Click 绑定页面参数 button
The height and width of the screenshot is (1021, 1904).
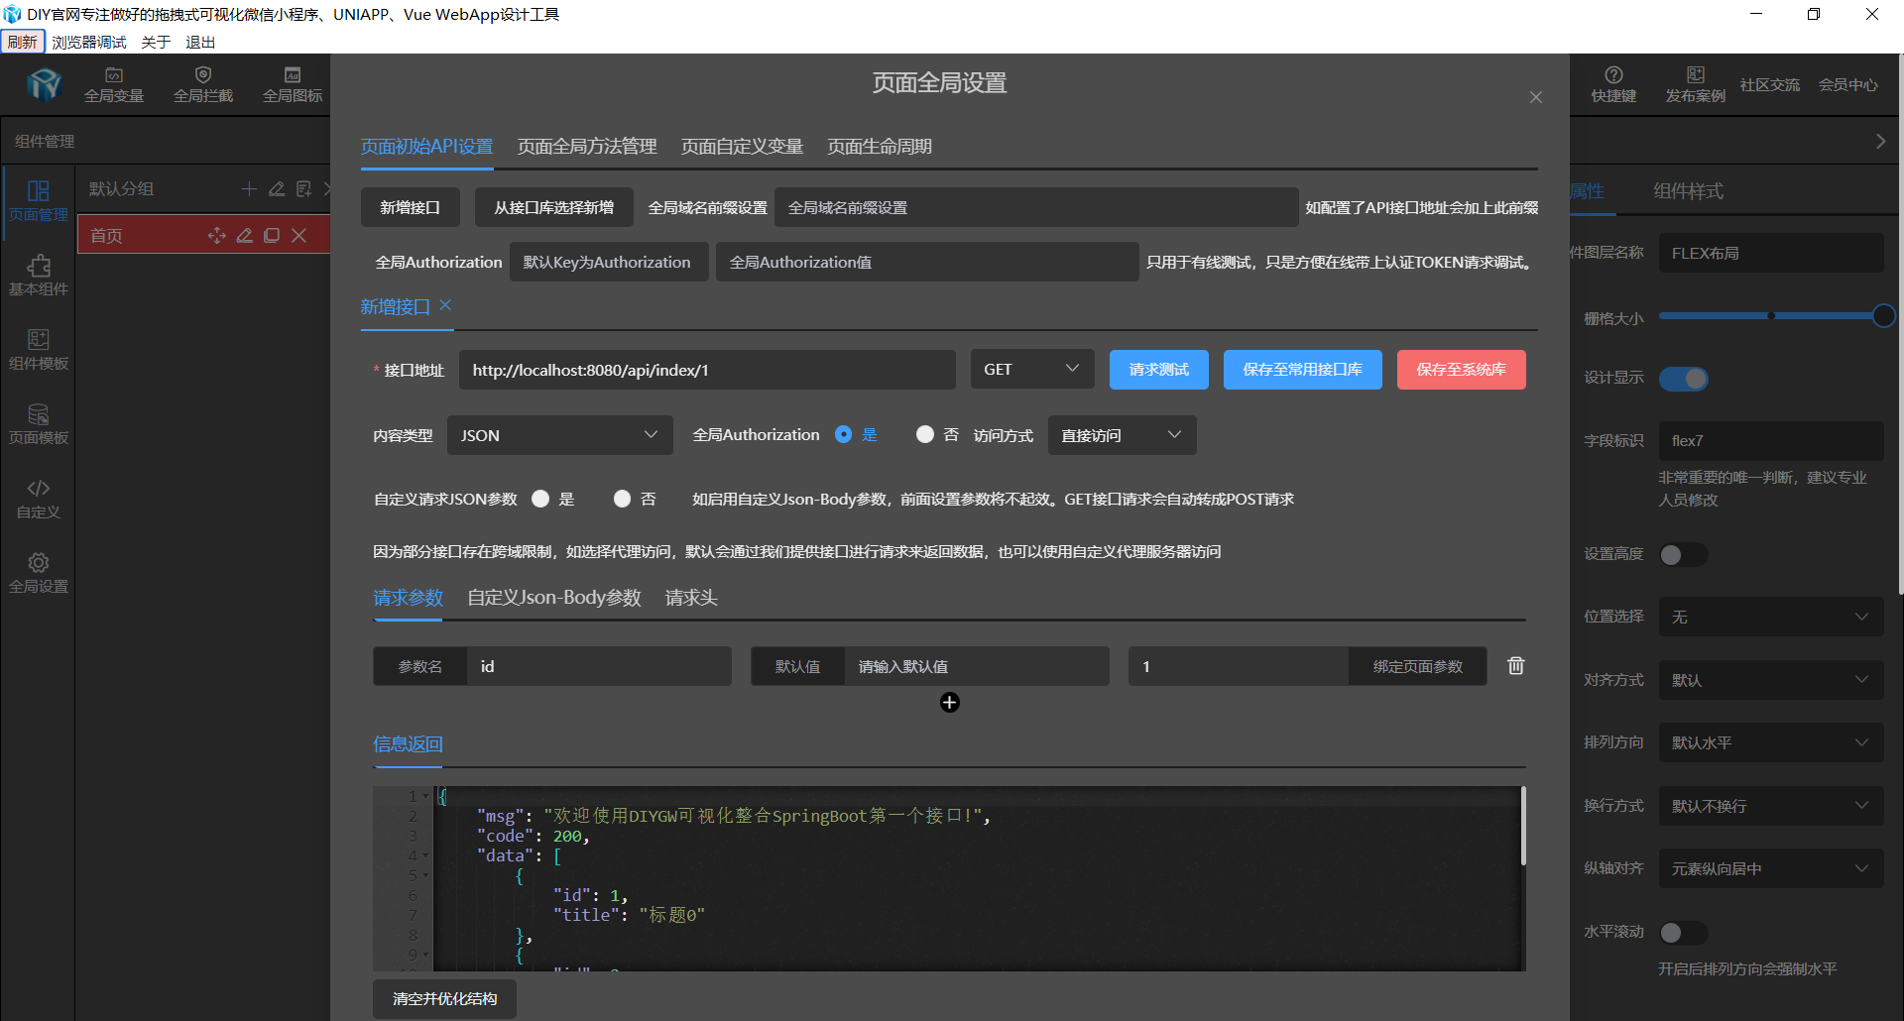tap(1417, 666)
